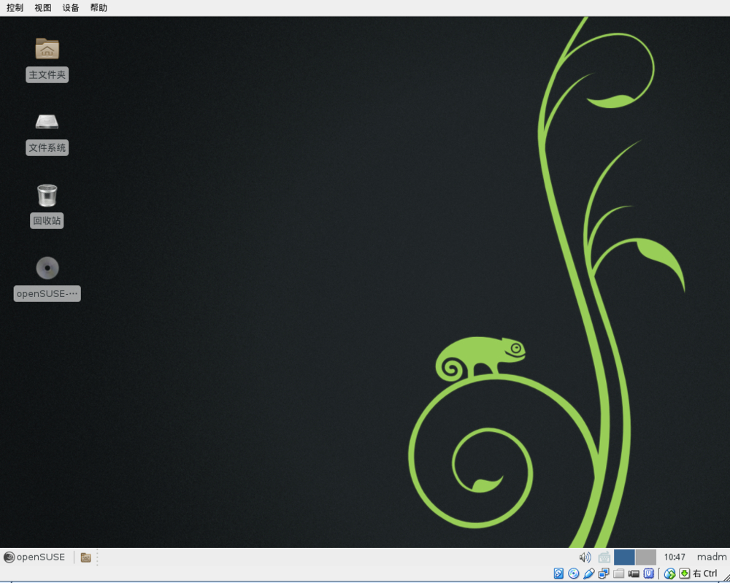Click the 10:47 clock in the panel
This screenshot has width=730, height=583.
click(675, 557)
